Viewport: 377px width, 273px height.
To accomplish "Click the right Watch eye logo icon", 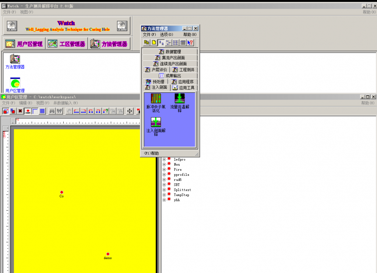I will coord(122,26).
